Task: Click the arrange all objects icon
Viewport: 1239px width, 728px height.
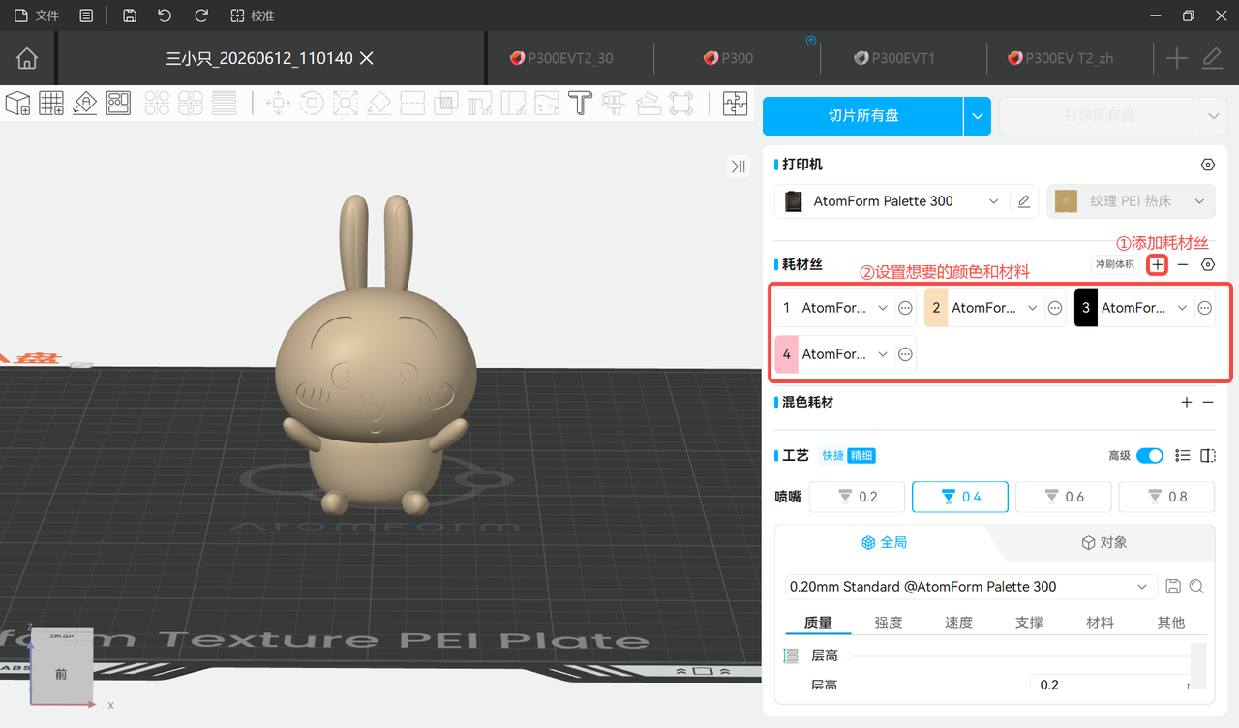Action: point(118,103)
